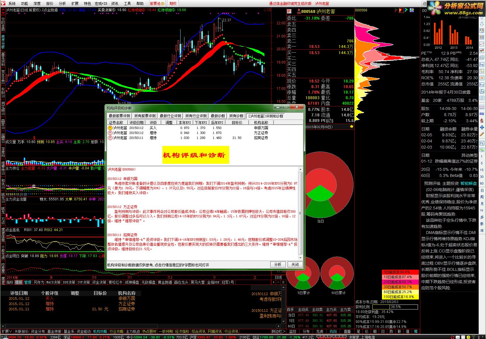
Task: Click the 20日前成本68.3% pink swatch
Action: point(400,282)
